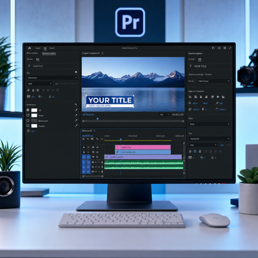Enable the Fill checkbox

[28, 110]
